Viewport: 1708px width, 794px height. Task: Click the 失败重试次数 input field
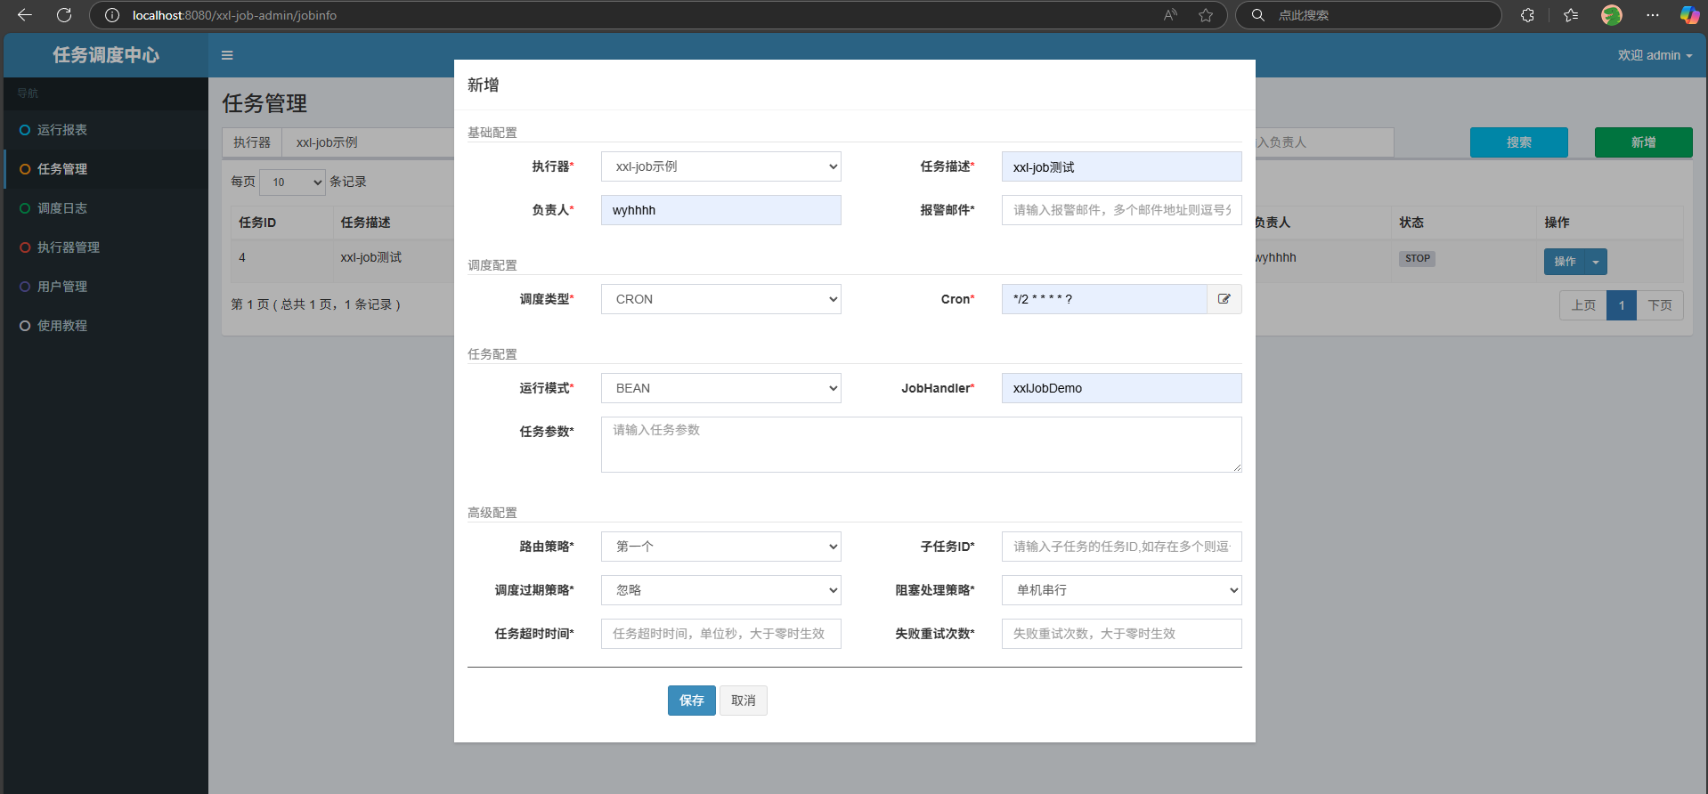(x=1122, y=634)
